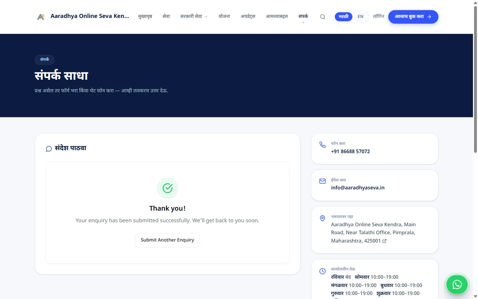
Task: Click the कार्यालयीन वेळ label
Action: [343, 269]
